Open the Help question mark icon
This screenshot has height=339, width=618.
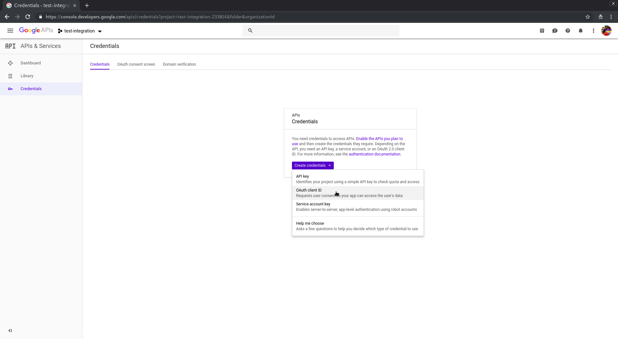[x=568, y=31]
